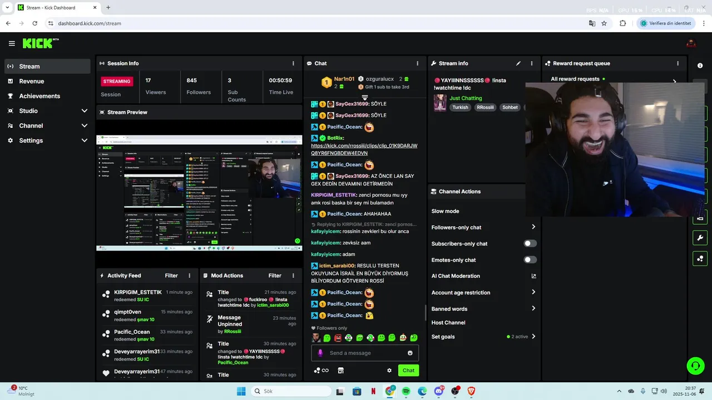Open the green support chat bubble
The image size is (712, 400).
click(x=695, y=366)
